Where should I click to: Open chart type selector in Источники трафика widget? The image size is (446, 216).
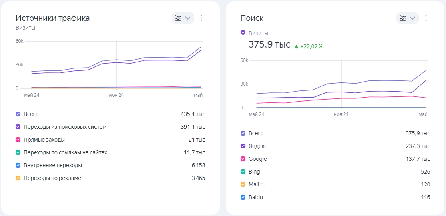[183, 18]
